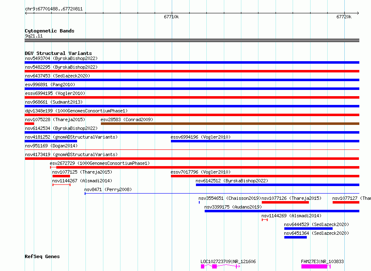Click the 67720k ruler tick label
The image size is (371, 271).
point(344,17)
